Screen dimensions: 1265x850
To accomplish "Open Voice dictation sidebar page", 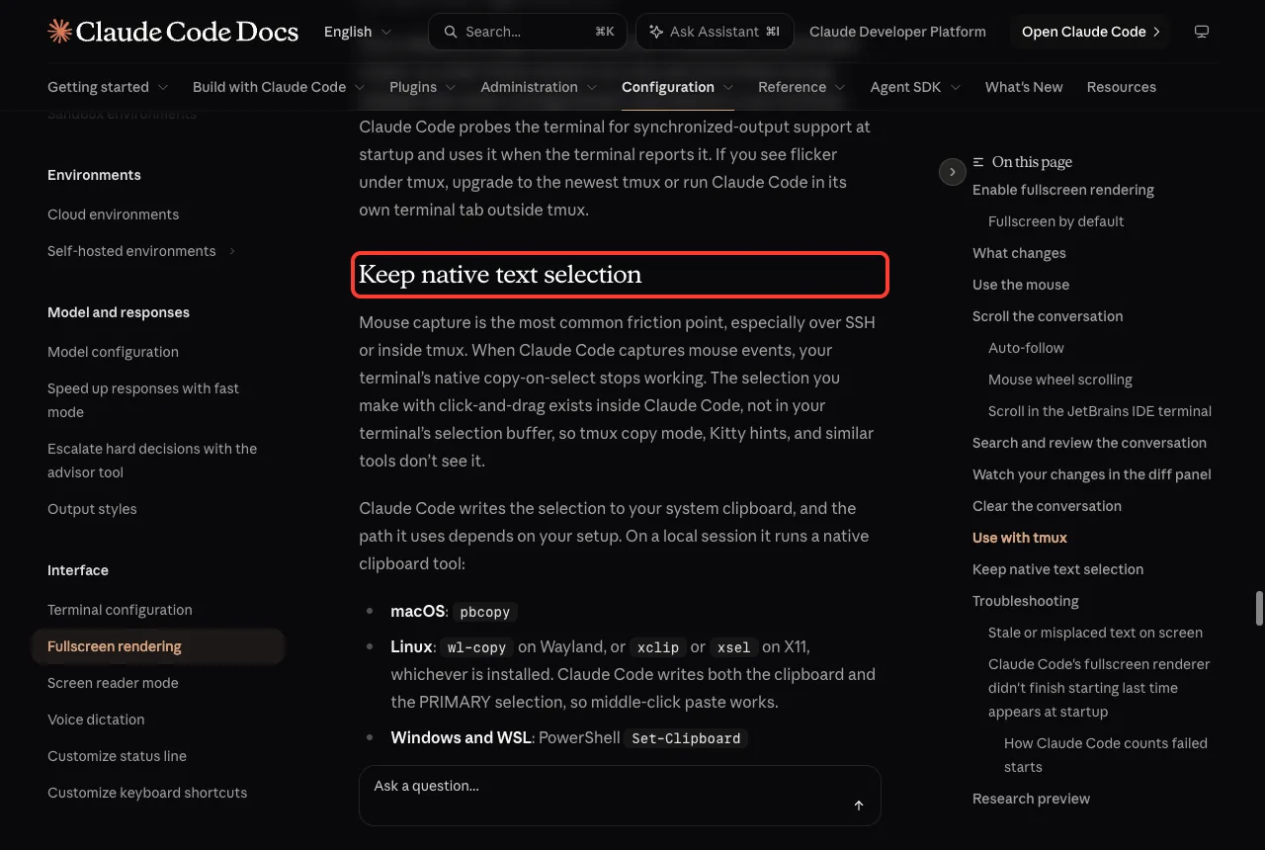I will pos(96,720).
